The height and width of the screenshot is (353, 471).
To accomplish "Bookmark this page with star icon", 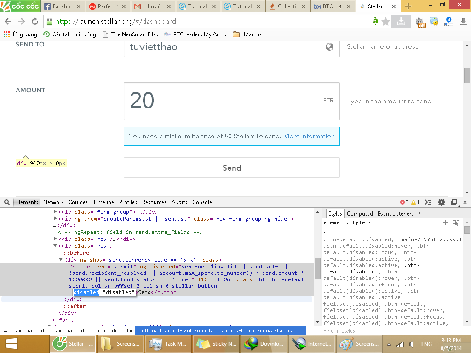I will click(x=386, y=22).
